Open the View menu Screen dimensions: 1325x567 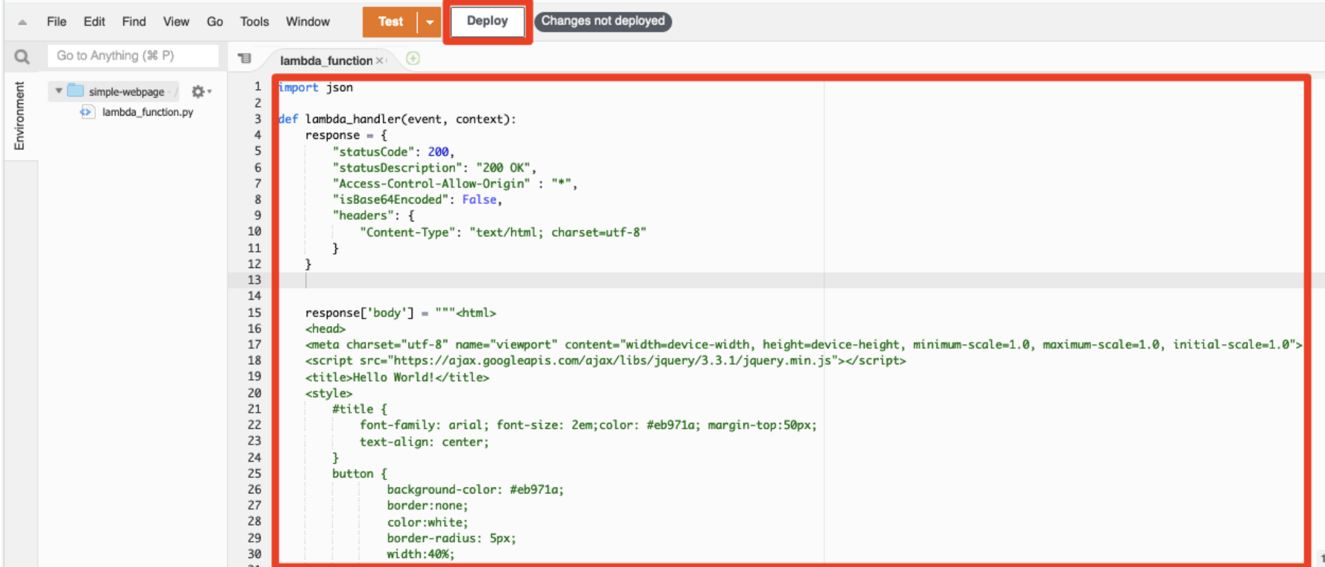[x=176, y=21]
